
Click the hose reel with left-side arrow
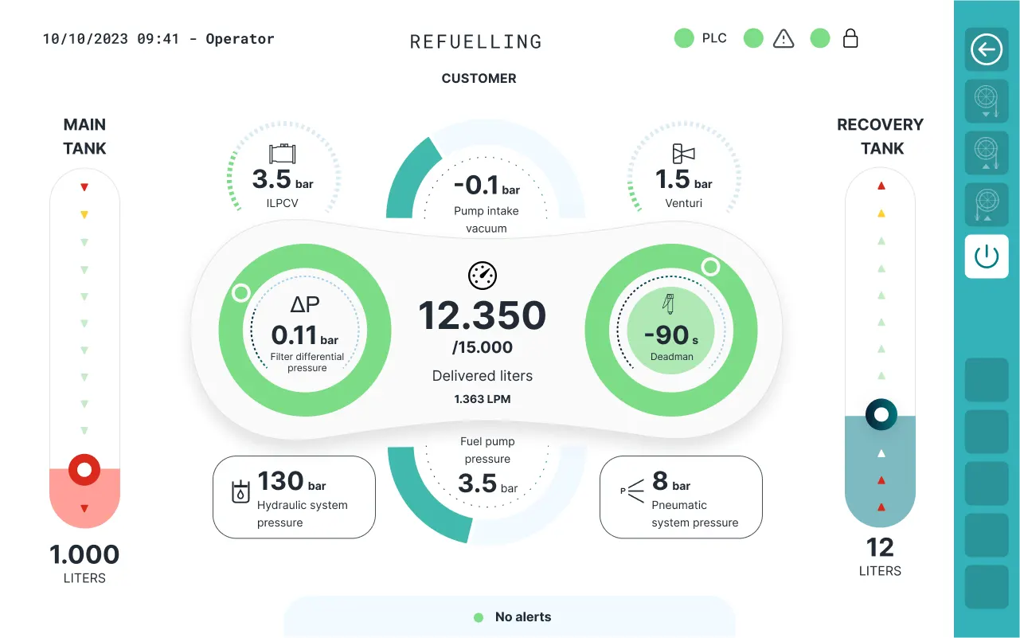(x=987, y=205)
